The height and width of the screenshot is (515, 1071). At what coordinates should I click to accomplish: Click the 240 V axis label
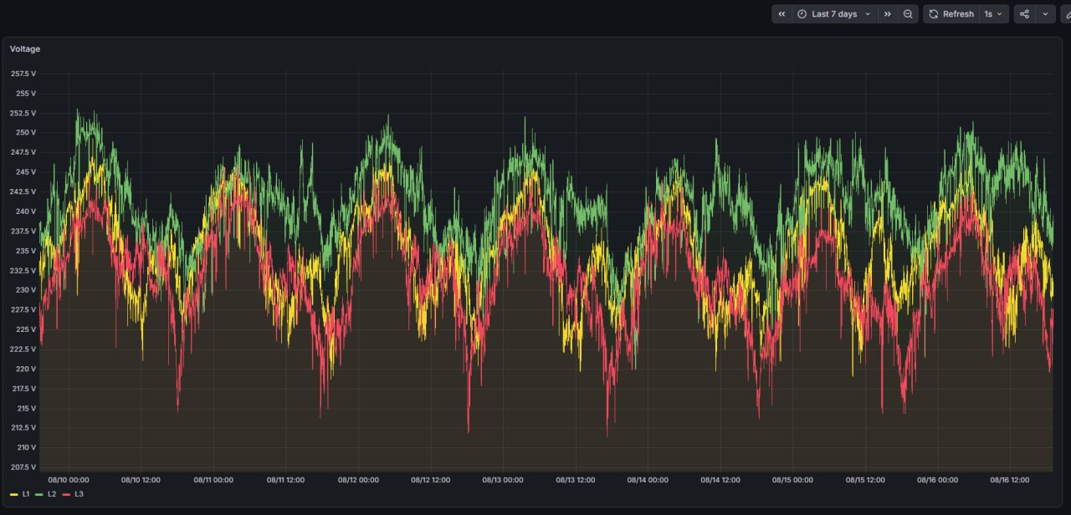(x=26, y=212)
